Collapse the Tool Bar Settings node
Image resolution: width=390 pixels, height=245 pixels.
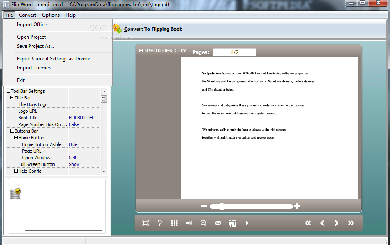click(x=8, y=91)
